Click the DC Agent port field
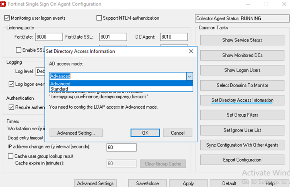The height and width of the screenshot is (187, 290). [174, 37]
